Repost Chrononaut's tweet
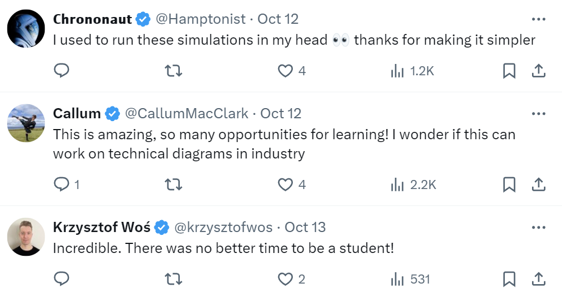The width and height of the screenshot is (562, 296). (173, 71)
